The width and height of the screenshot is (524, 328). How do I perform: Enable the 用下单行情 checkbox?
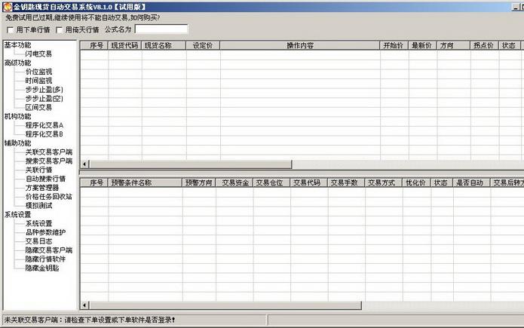[10, 30]
